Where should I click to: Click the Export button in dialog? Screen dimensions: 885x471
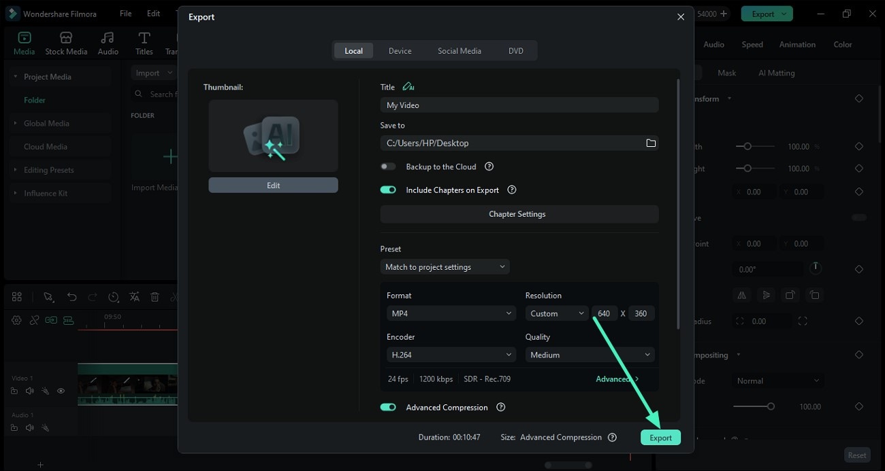660,438
